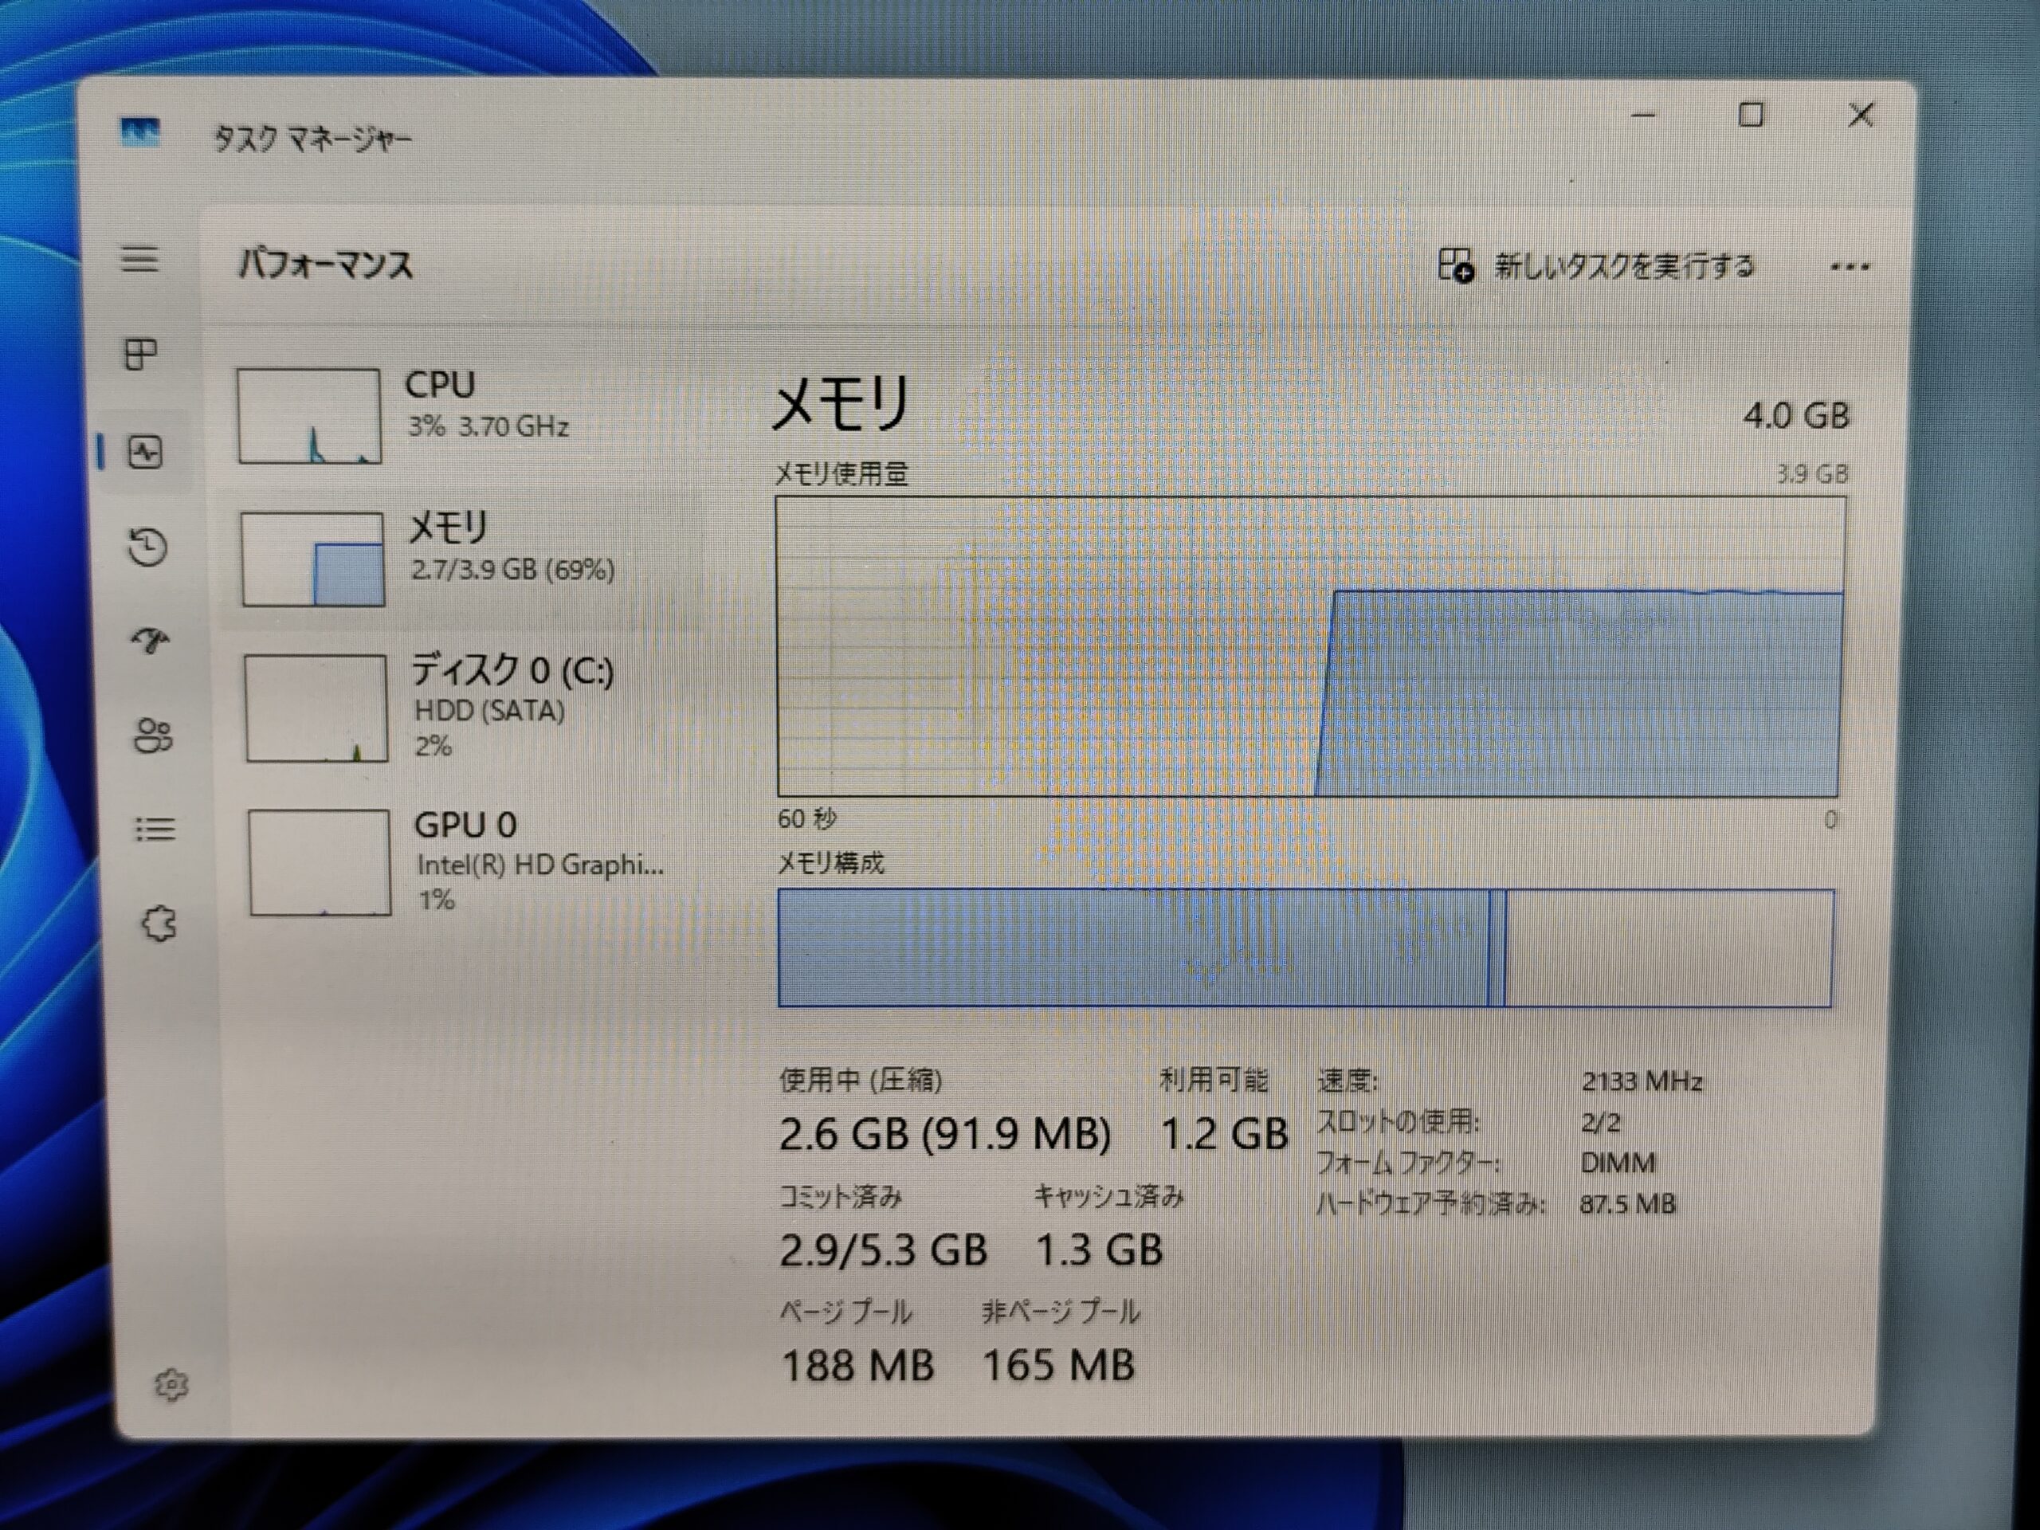Open Task Manager settings gear
The width and height of the screenshot is (2040, 1530).
(171, 1384)
